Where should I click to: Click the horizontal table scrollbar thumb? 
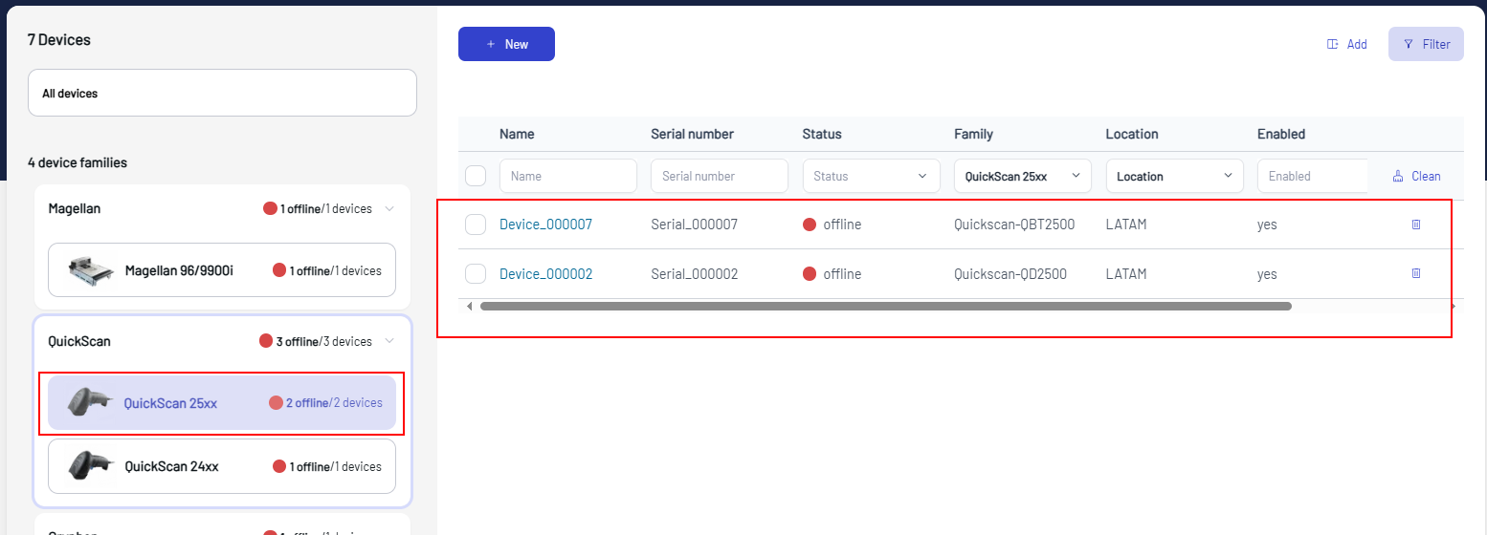click(x=886, y=307)
